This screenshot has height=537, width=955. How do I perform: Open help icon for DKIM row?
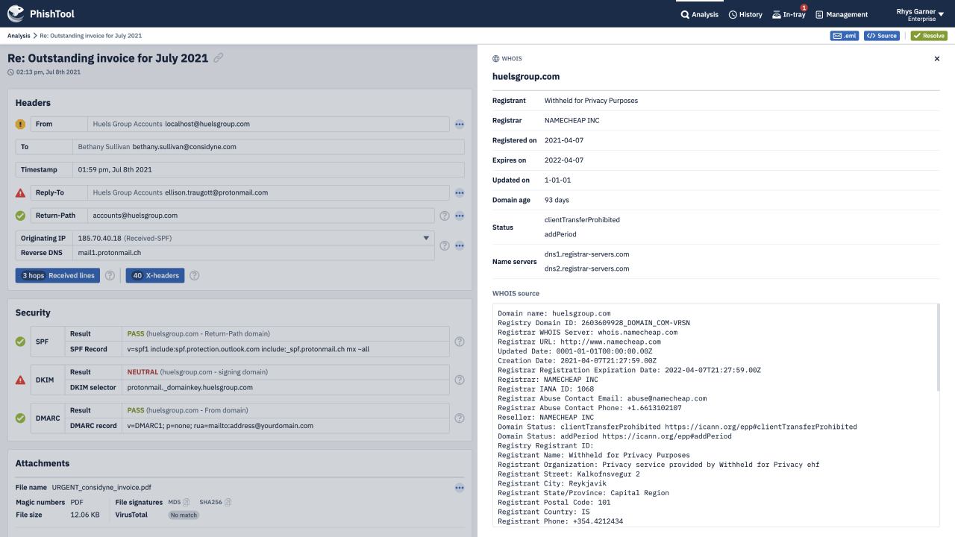(x=460, y=380)
